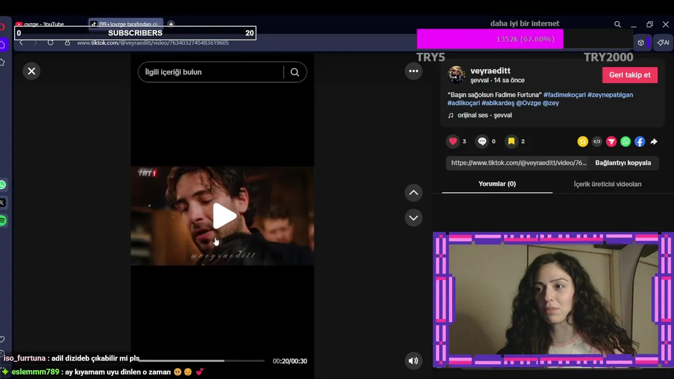Screen dimensions: 674x379
Task: Click the search magnifier in related content box
Action: [295, 72]
